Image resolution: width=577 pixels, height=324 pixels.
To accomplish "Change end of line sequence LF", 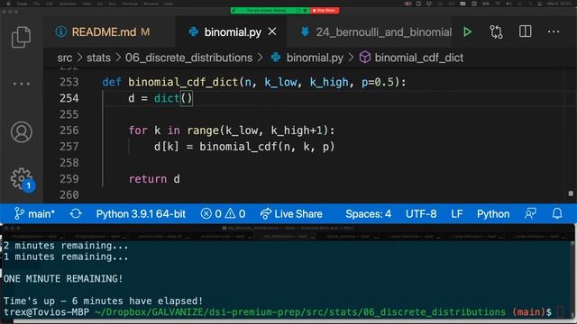I will pos(457,214).
